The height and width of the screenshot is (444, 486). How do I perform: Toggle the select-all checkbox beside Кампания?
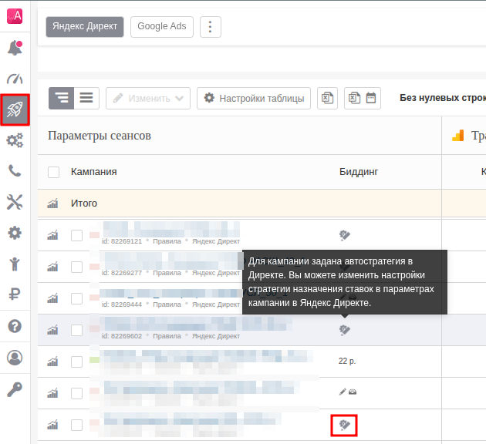pos(54,172)
